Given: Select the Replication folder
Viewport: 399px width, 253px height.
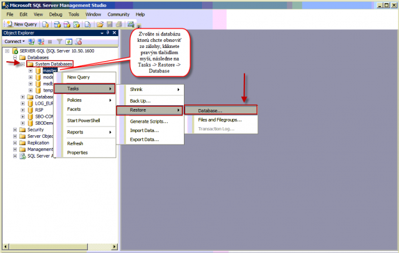Looking at the screenshot, I should click(38, 143).
